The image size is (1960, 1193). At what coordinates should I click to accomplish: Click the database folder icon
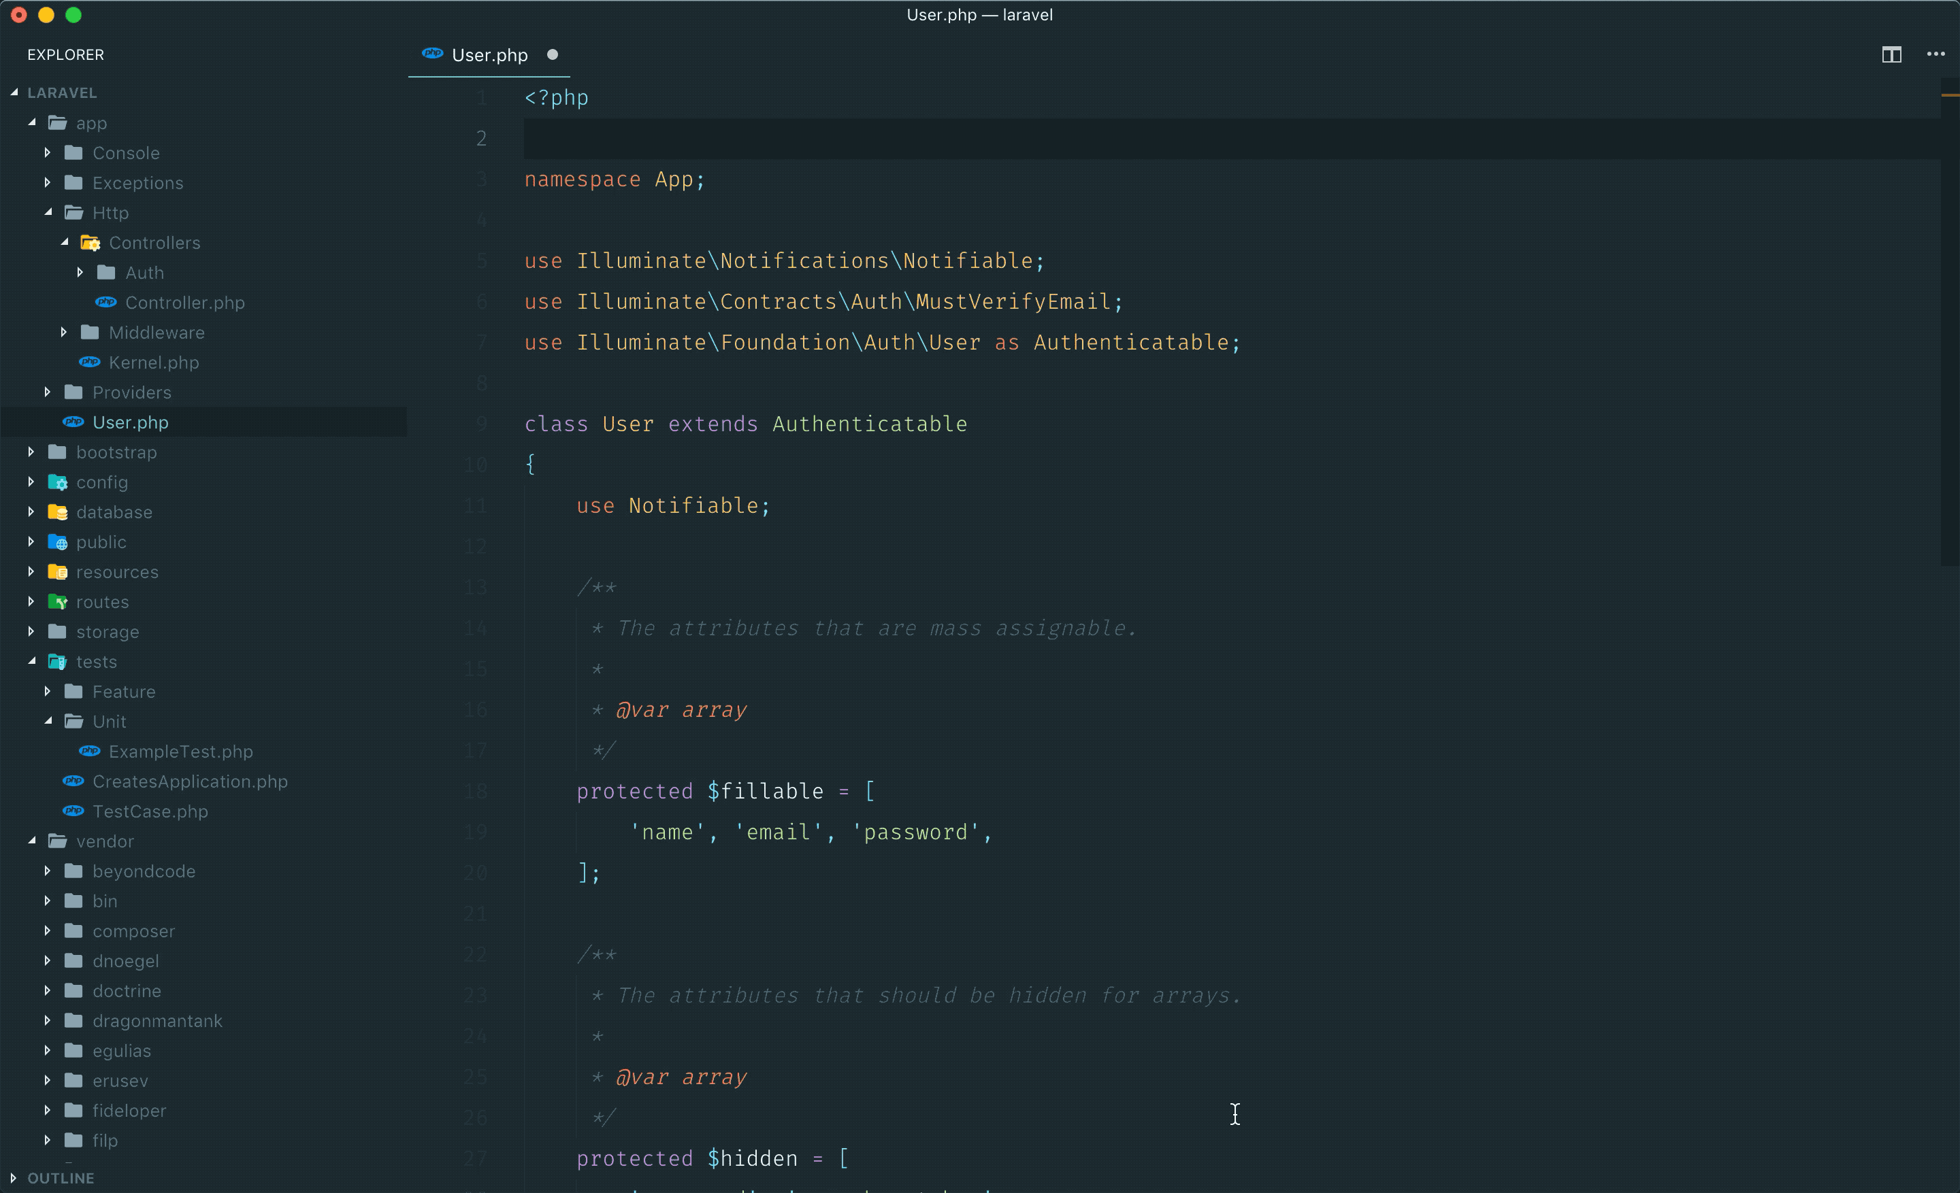pos(57,513)
